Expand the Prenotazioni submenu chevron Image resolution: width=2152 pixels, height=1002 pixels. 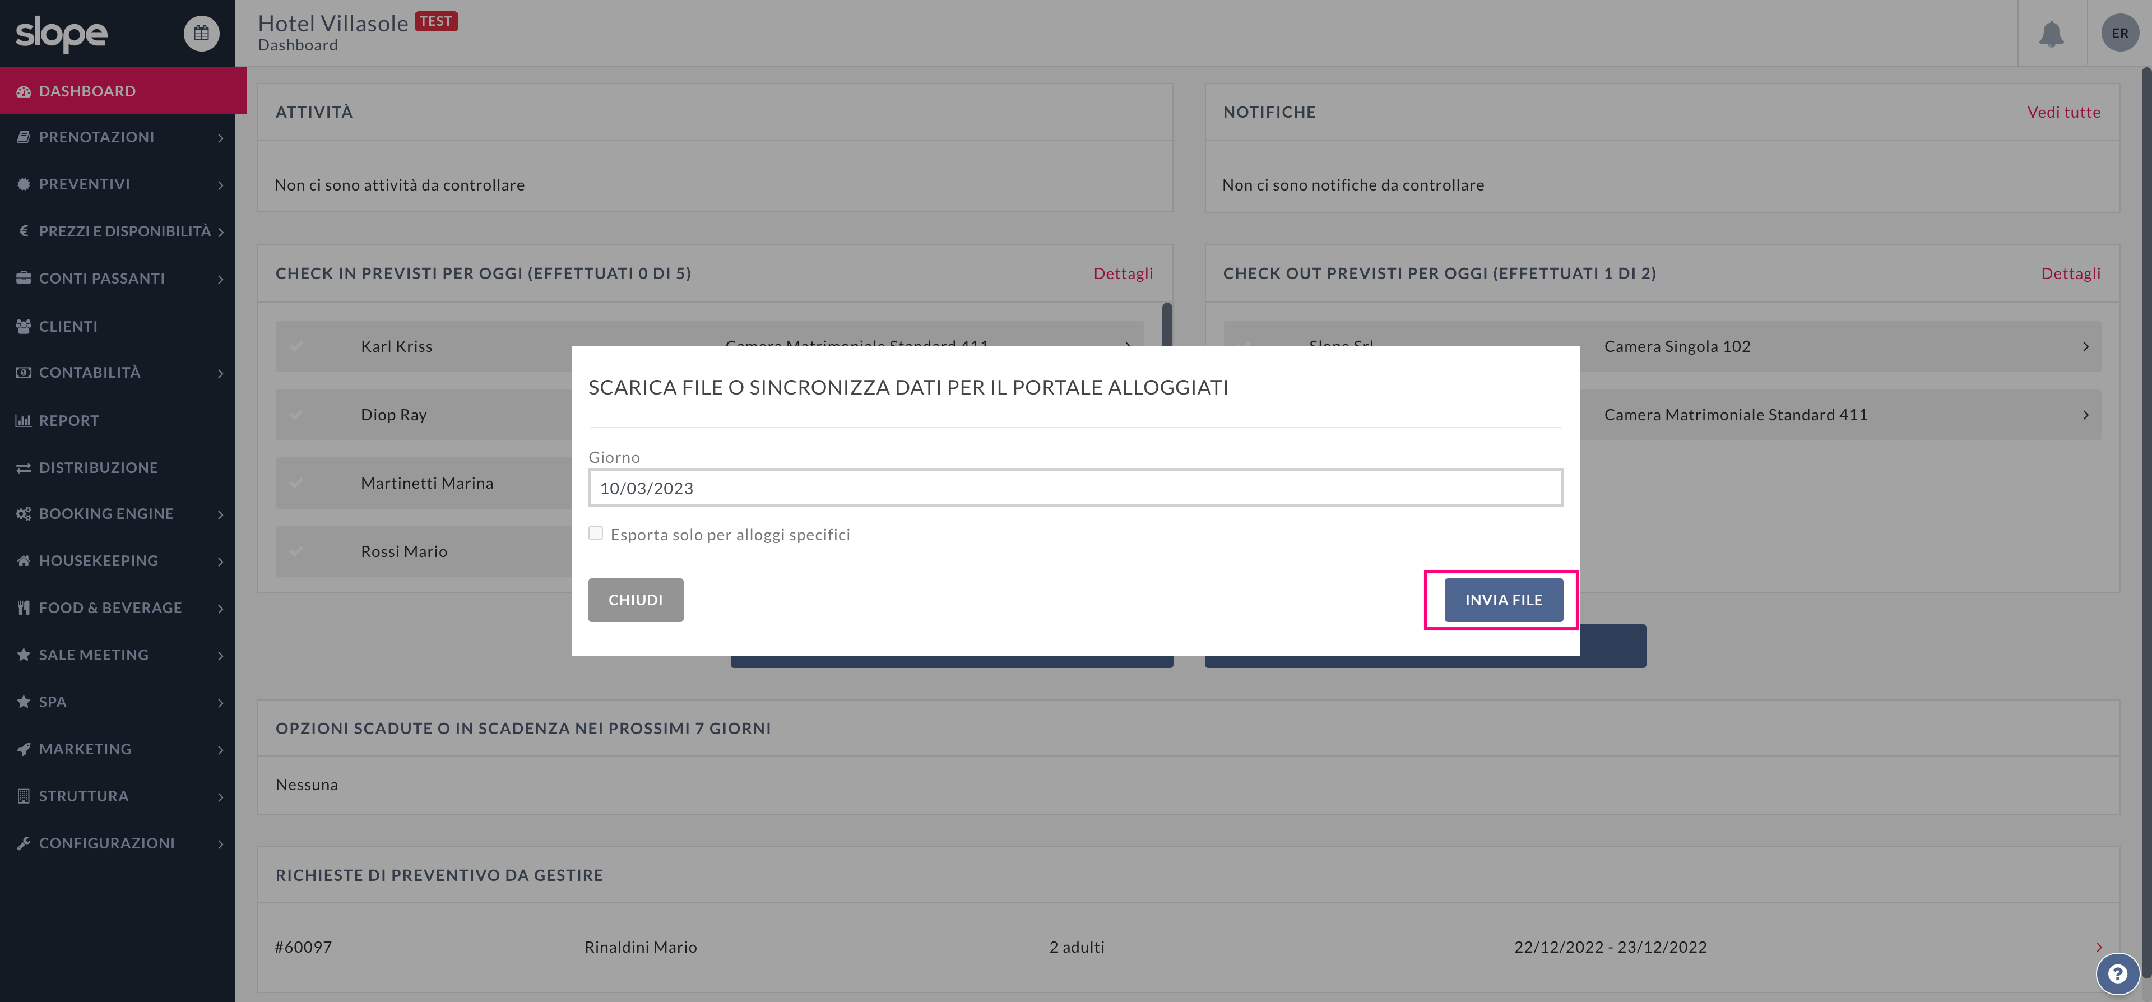click(221, 138)
